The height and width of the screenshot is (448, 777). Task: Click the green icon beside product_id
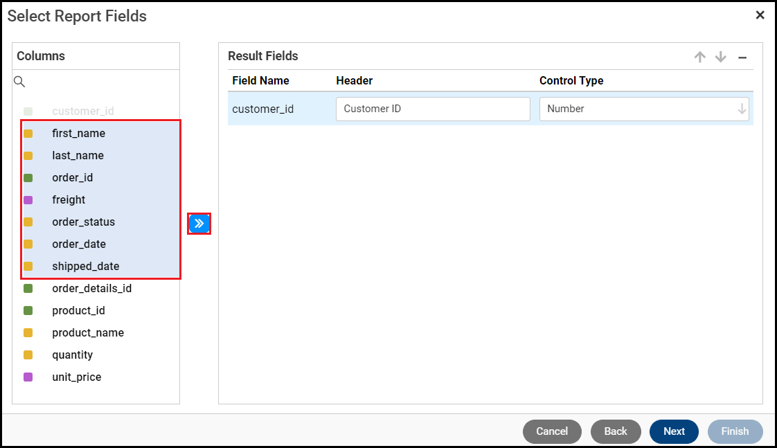(x=28, y=311)
